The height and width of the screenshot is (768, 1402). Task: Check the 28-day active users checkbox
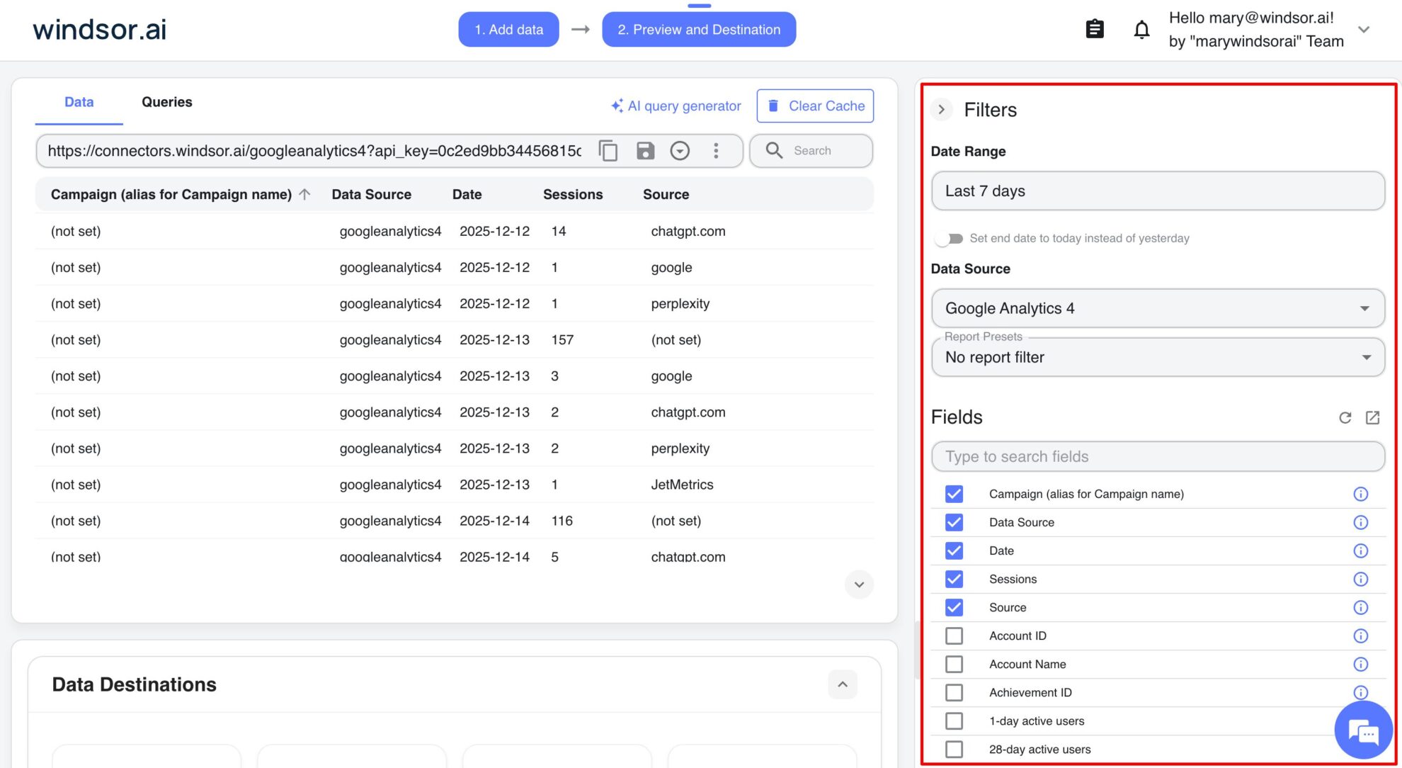pos(954,749)
